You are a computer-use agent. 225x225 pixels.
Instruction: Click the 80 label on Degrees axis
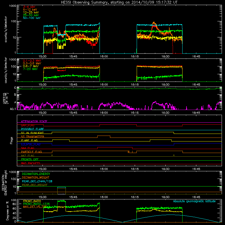tap(14, 204)
